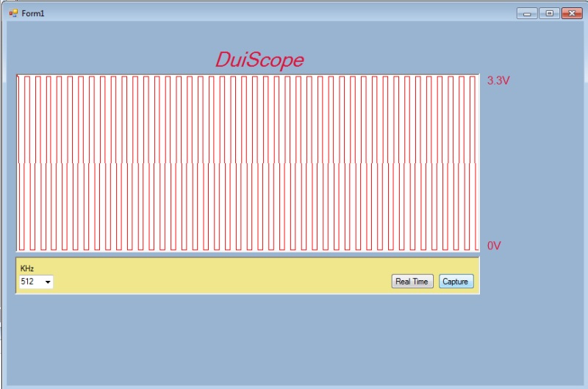The image size is (588, 389).
Task: Click the last pulse at waveform's right edge
Action: 473,162
